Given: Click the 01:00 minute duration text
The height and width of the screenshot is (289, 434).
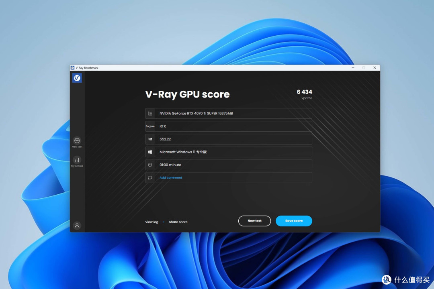Looking at the screenshot, I should (x=170, y=165).
